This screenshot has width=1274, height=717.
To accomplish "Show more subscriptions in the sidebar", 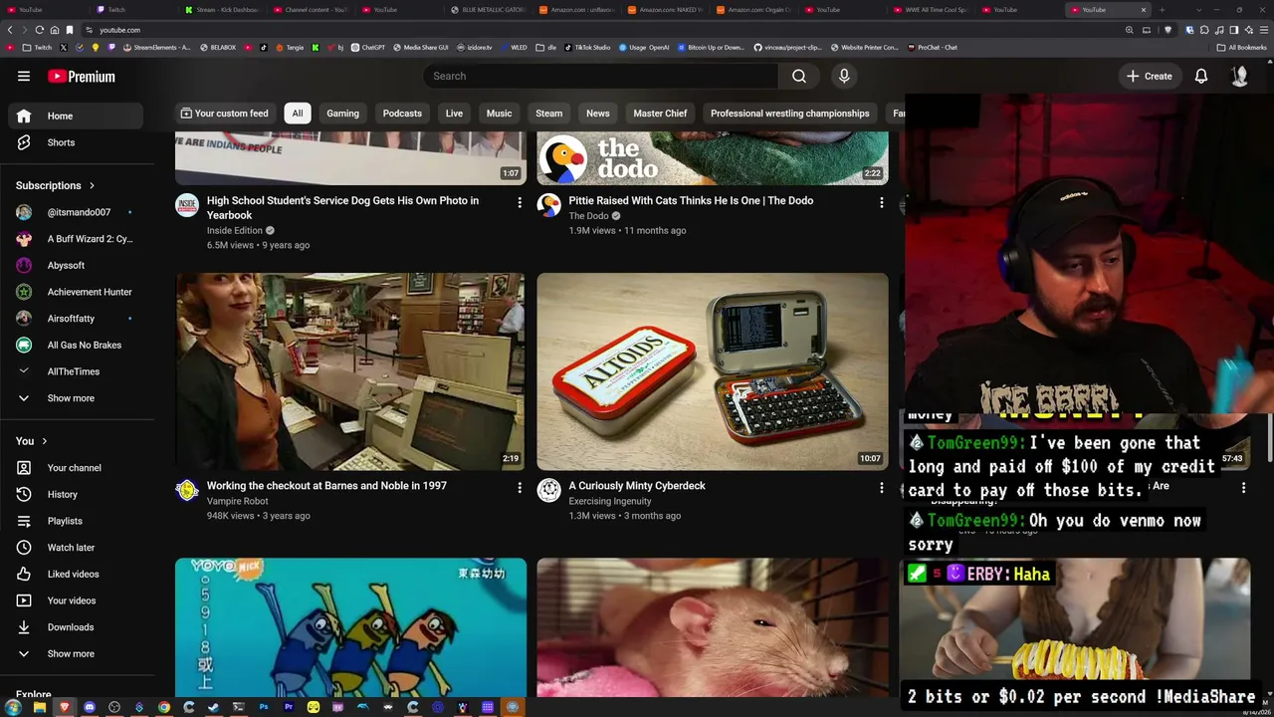I will click(76, 398).
